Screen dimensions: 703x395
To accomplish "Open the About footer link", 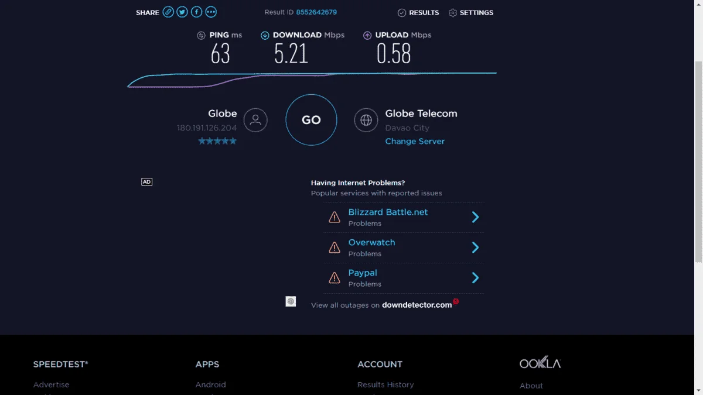I will tap(531, 385).
